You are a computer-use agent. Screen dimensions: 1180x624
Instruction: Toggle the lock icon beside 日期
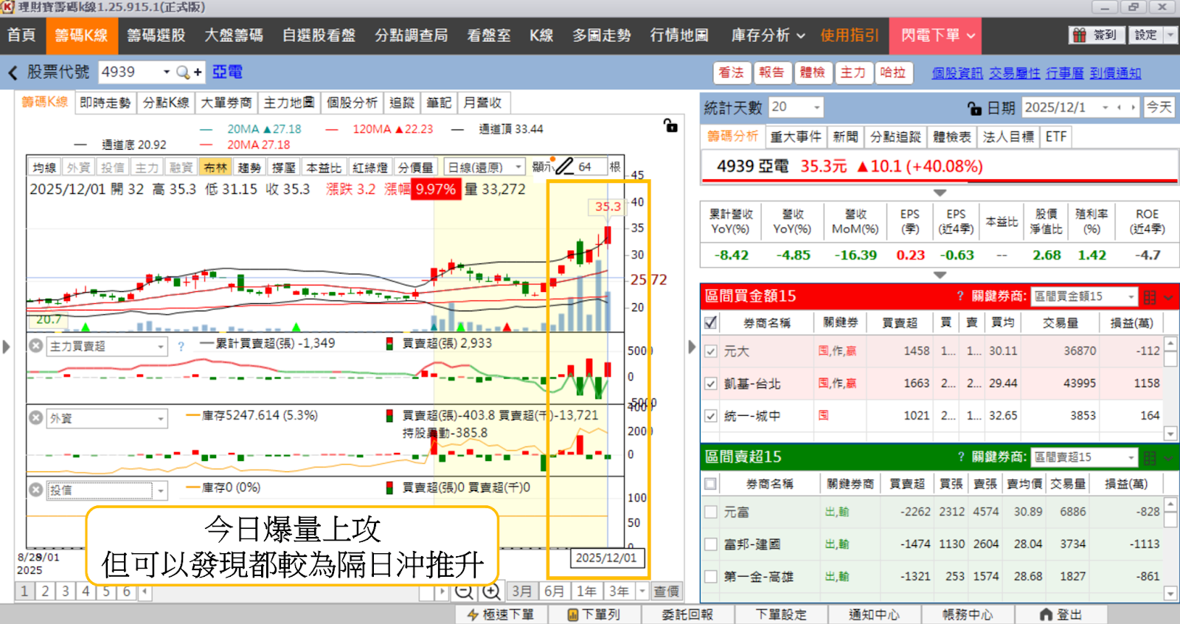tap(974, 108)
